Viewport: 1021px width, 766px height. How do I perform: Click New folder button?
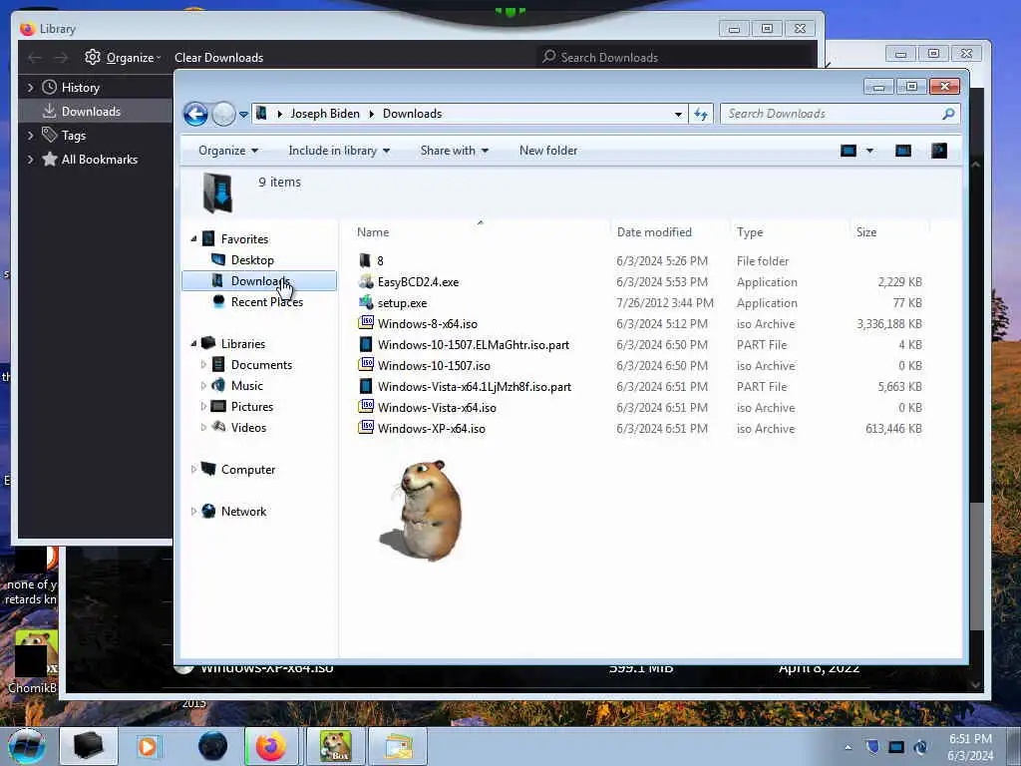tap(548, 151)
